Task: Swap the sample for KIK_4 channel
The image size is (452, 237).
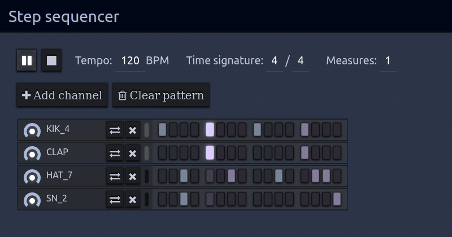Action: click(x=115, y=130)
